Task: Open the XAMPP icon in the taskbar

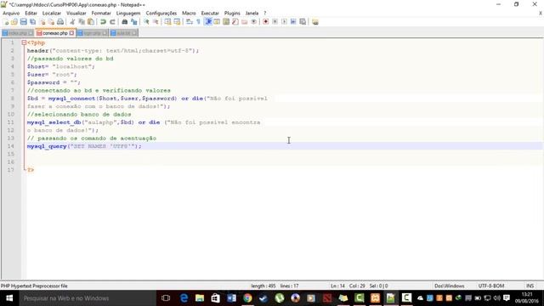Action: point(375,298)
